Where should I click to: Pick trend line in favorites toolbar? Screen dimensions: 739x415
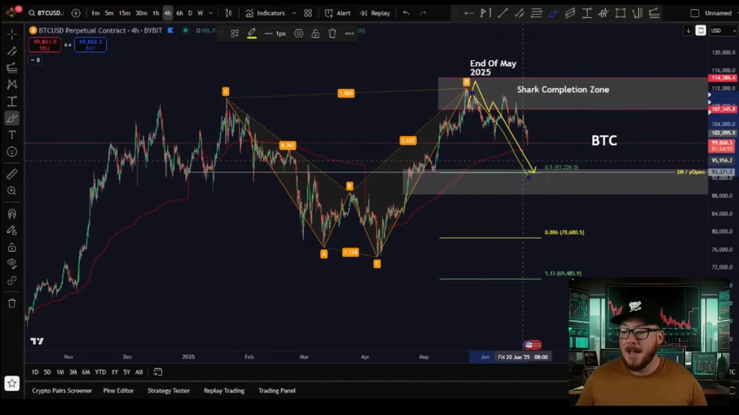[x=503, y=13]
